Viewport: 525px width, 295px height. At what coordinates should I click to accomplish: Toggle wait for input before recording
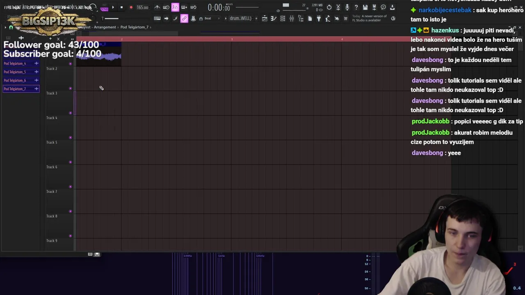[166, 7]
